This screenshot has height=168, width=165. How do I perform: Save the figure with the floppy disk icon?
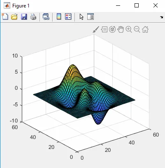pyautogui.click(x=24, y=17)
